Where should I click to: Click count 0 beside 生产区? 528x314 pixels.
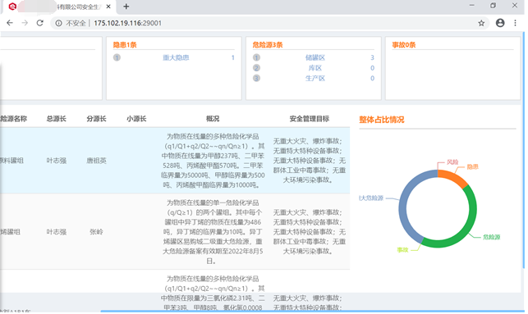click(x=372, y=79)
